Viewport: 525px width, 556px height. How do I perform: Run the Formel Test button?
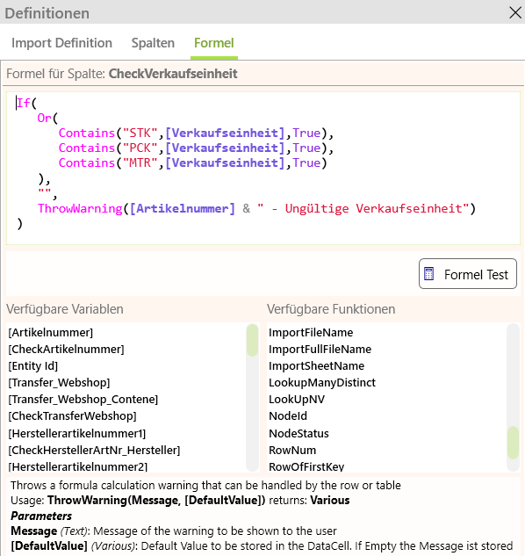click(x=468, y=274)
